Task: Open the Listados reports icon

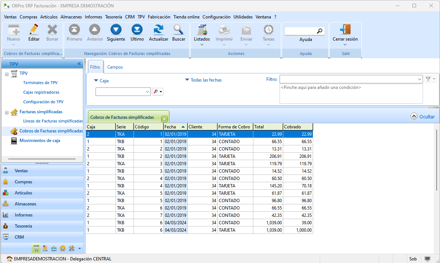Action: 202,30
